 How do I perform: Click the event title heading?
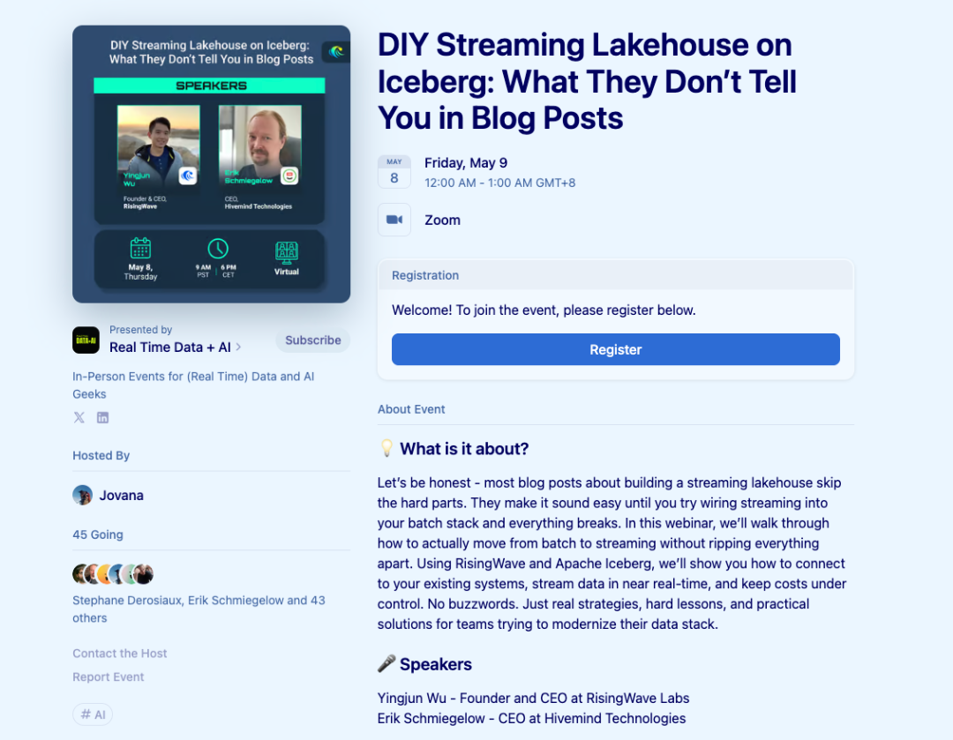(x=587, y=81)
